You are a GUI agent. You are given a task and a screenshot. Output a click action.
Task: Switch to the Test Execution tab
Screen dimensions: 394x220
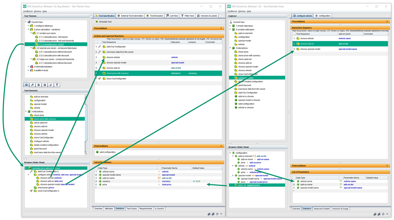(x=154, y=16)
